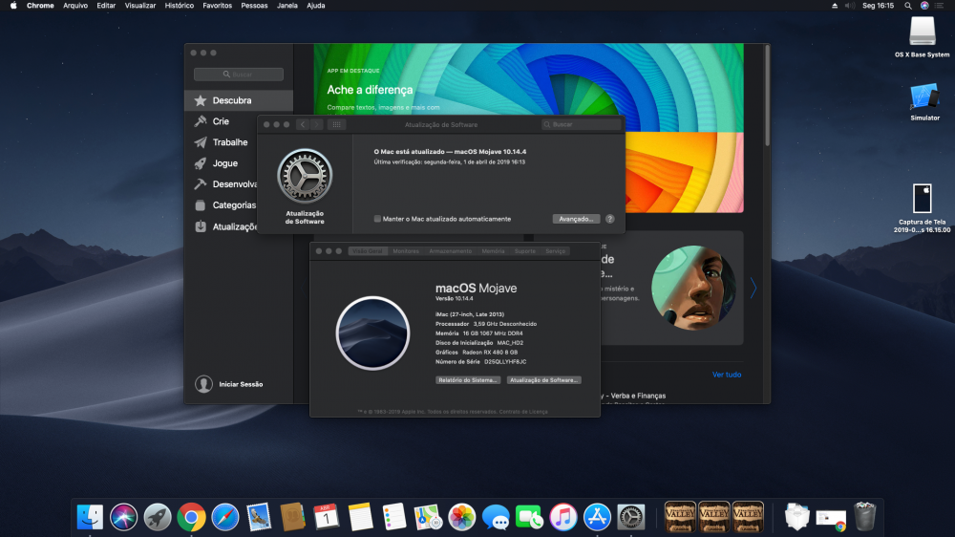Click the Siri icon in menu bar
955x537 pixels.
coord(924,6)
